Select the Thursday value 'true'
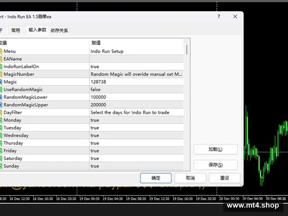Image resolution: width=288 pixels, height=216 pixels. pos(95,143)
